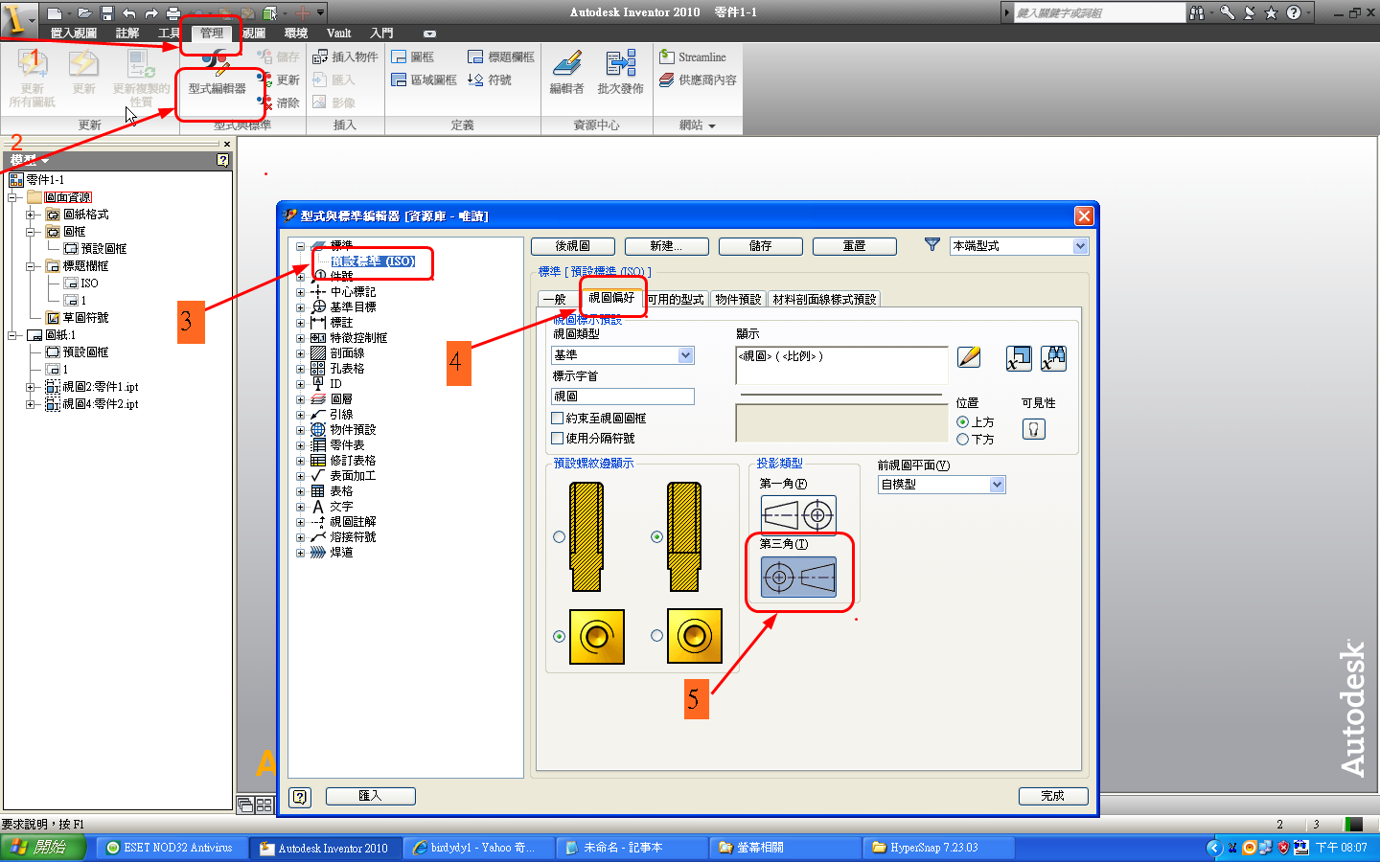This screenshot has width=1380, height=862.
Task: Click the 後視圖 back button
Action: point(572,246)
